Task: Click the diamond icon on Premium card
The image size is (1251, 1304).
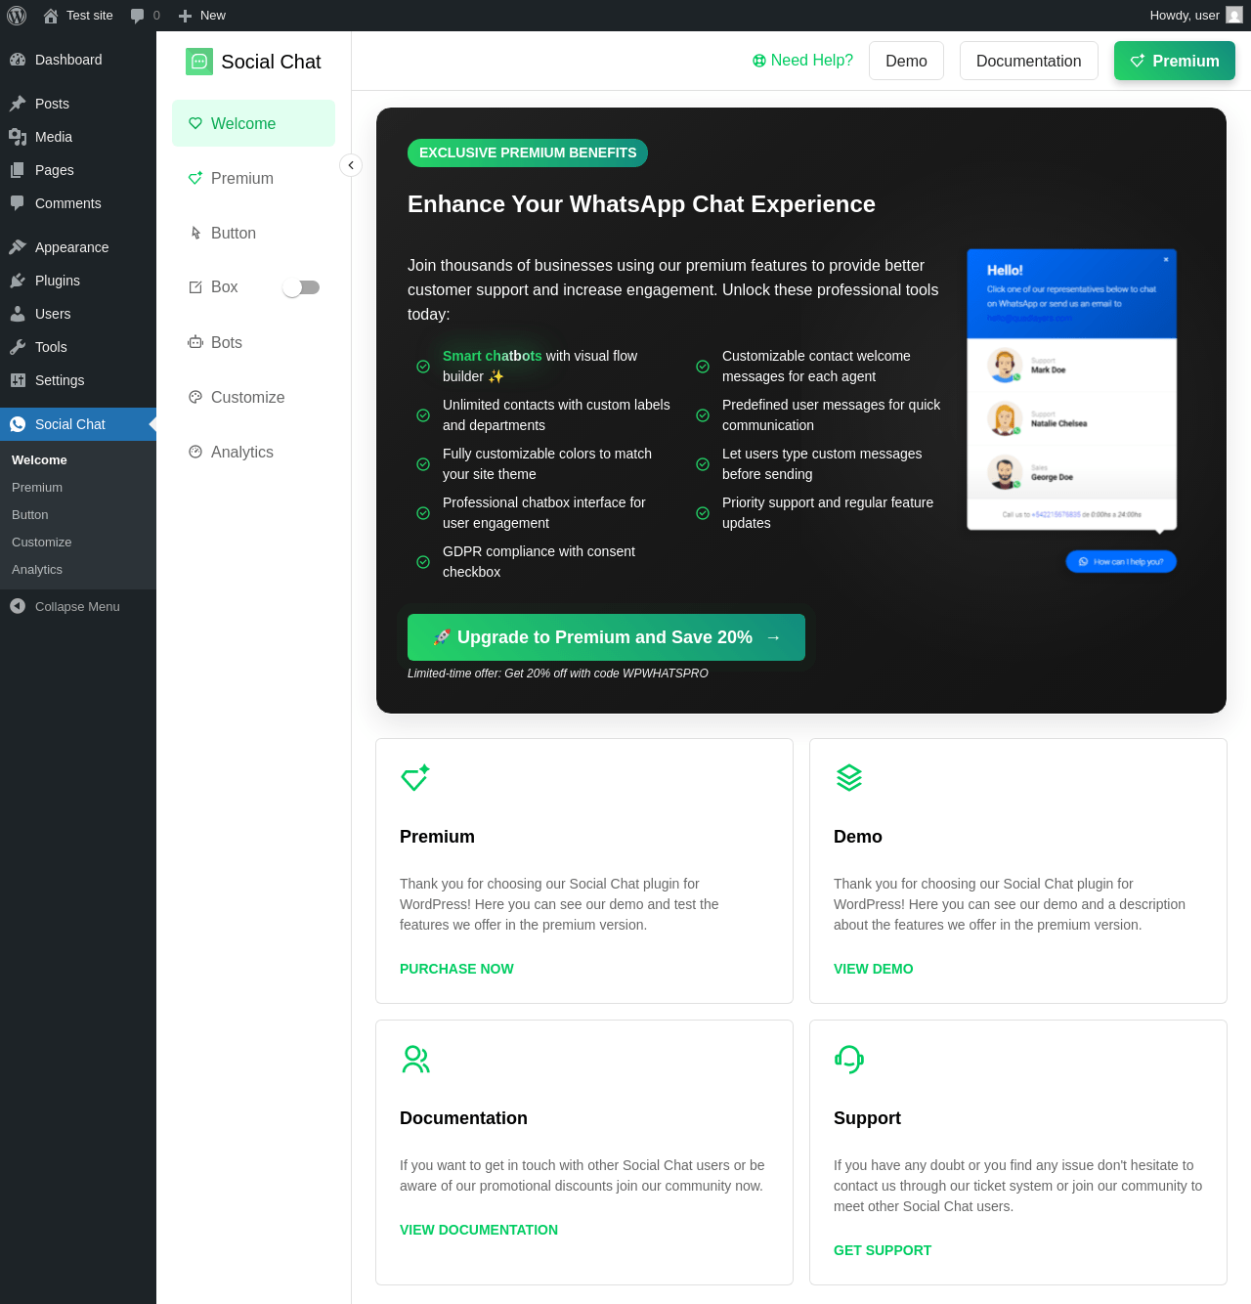Action: pos(415,778)
